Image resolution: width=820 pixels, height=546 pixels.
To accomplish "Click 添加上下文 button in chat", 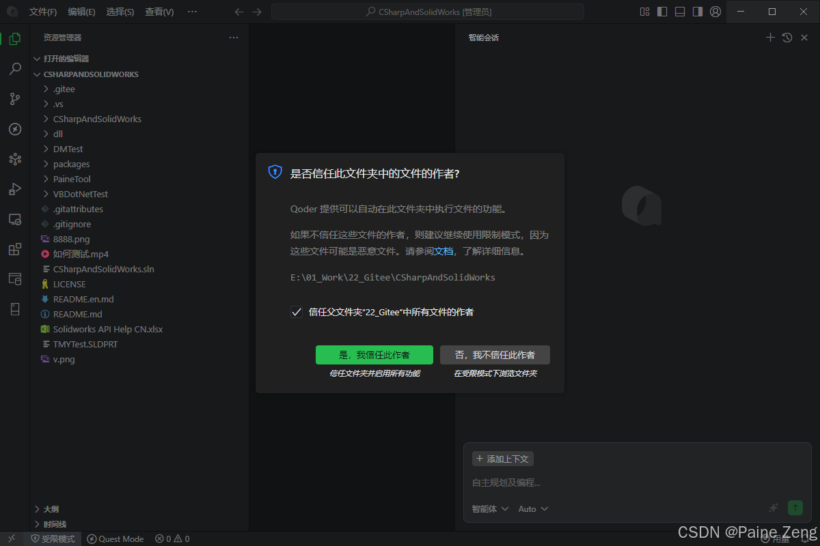I will [x=502, y=459].
